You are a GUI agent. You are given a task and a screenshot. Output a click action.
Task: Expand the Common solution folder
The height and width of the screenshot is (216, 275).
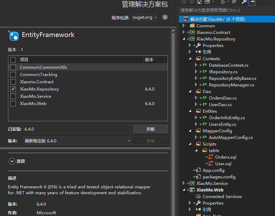click(x=184, y=26)
